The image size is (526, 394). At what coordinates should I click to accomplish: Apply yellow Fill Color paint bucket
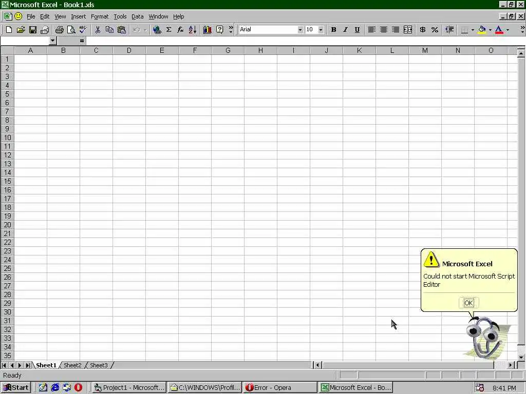(x=482, y=30)
